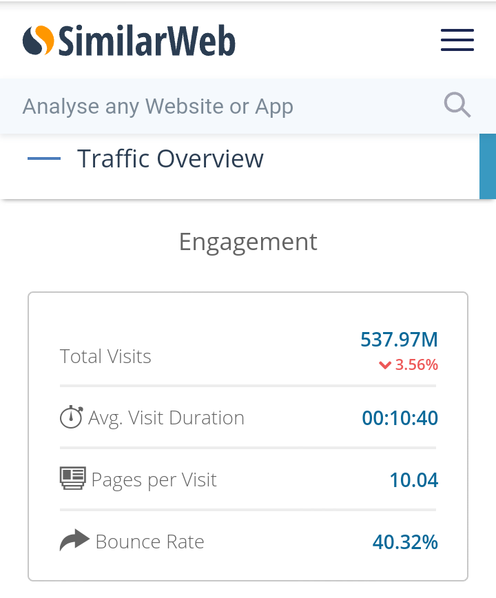The height and width of the screenshot is (598, 496).
Task: Click the Pages per Visit label
Action: point(154,480)
